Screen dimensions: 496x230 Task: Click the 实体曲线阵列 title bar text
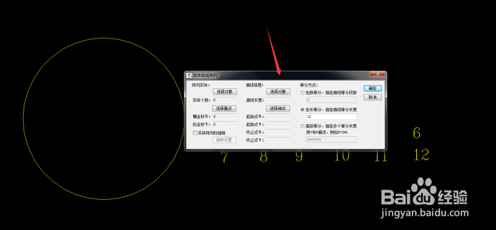pyautogui.click(x=205, y=75)
